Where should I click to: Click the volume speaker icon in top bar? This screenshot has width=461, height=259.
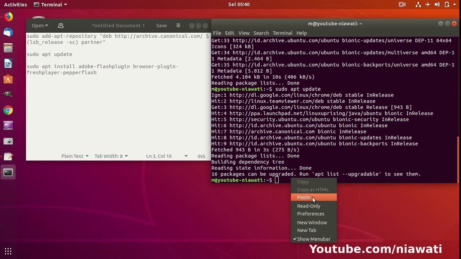point(437,4)
